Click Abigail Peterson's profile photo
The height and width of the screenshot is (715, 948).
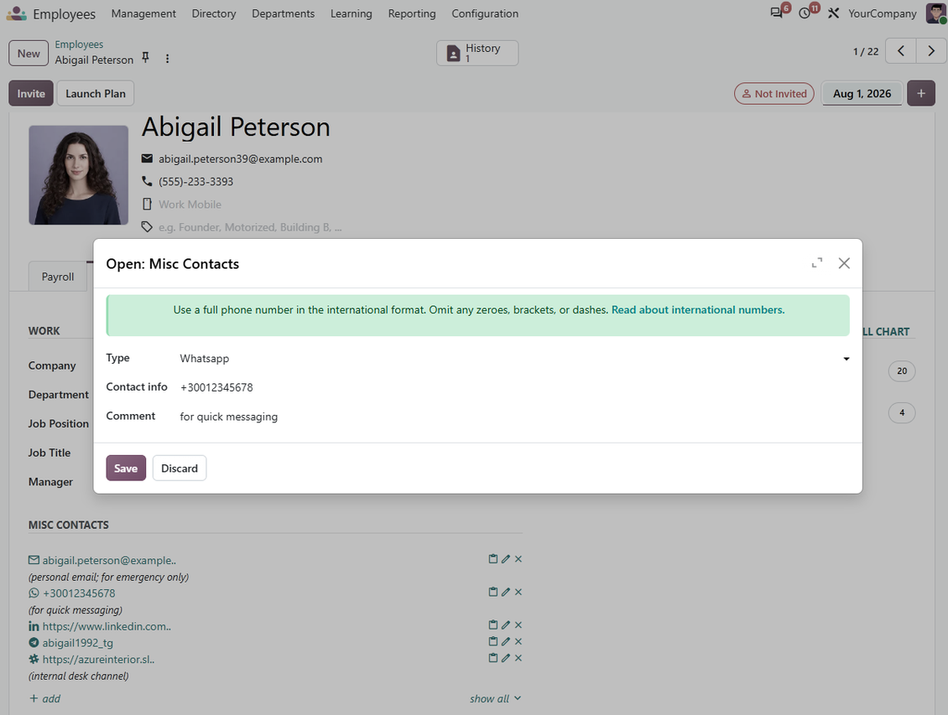pos(79,175)
